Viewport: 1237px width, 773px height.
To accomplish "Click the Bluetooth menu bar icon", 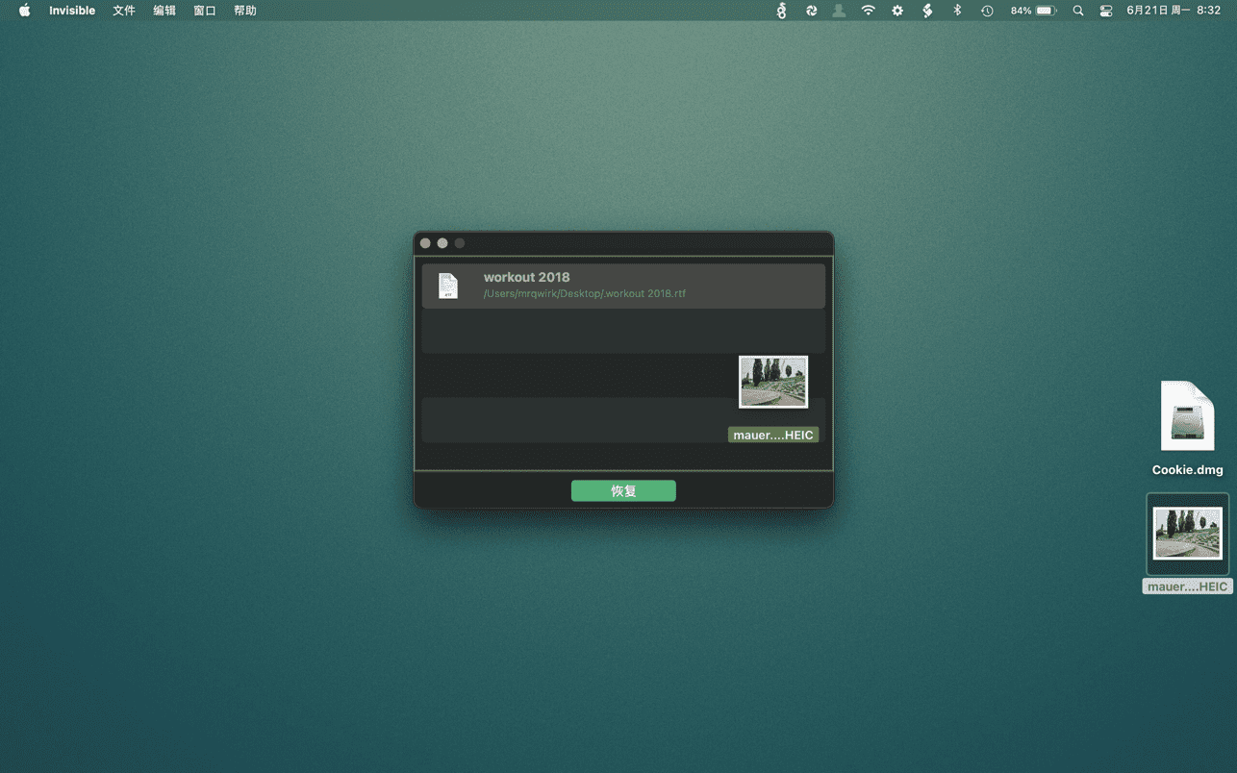I will (957, 11).
